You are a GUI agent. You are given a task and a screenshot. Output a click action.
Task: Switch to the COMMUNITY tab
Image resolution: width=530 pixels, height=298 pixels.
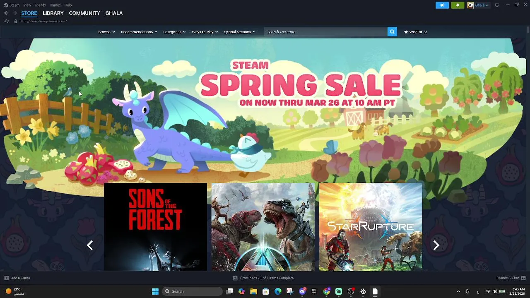pos(84,13)
